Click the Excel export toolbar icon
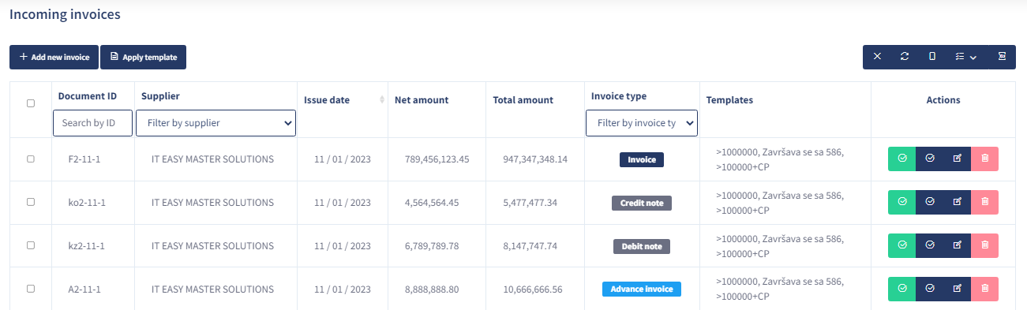This screenshot has width=1027, height=310. 1002,57
